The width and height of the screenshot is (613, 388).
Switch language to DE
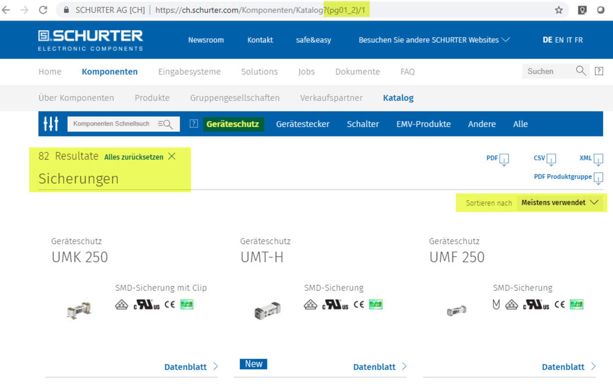click(547, 40)
